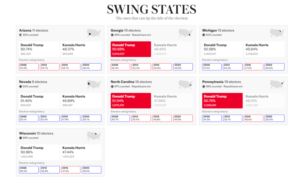
Task: Click the North Carolina 16 electors heading
Action: [x=131, y=82]
